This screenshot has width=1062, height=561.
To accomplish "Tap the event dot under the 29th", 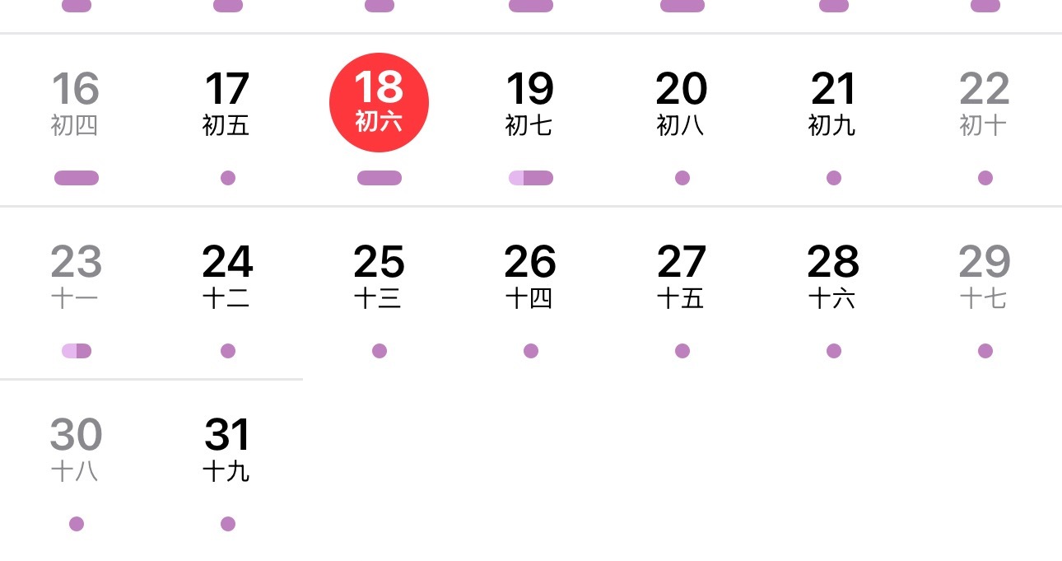I will click(985, 351).
